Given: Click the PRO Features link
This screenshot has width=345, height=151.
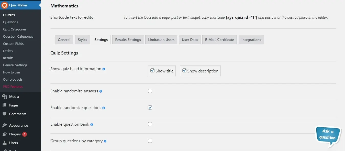Looking at the screenshot, I should (12, 87).
